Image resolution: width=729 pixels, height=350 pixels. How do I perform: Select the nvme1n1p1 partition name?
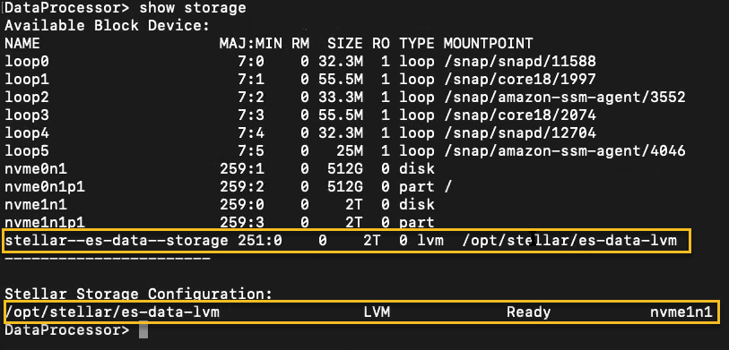(45, 222)
